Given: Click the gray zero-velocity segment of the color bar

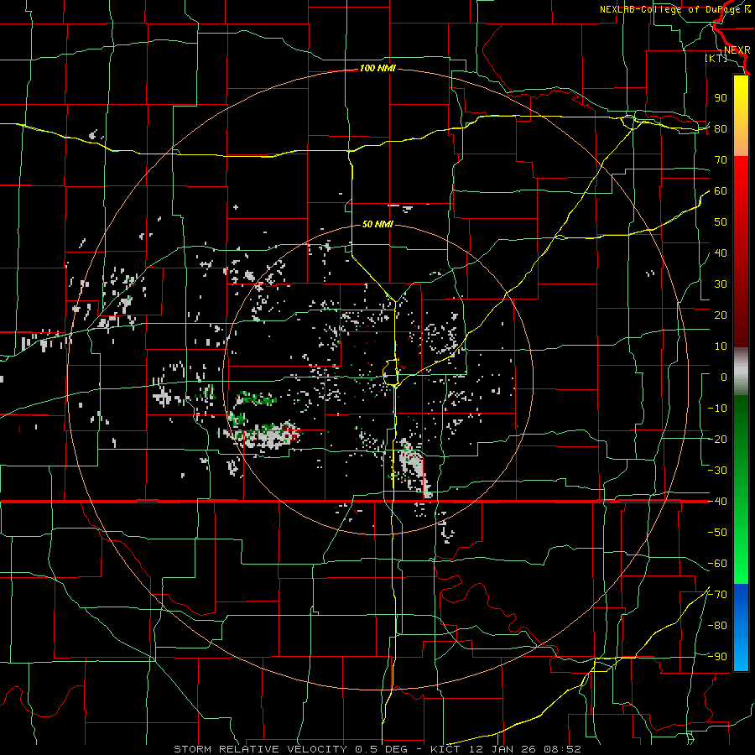Looking at the screenshot, I should coord(741,371).
